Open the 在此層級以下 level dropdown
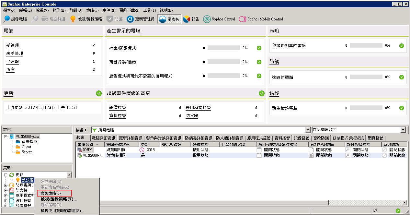The height and width of the screenshot is (215, 410). click(403, 130)
